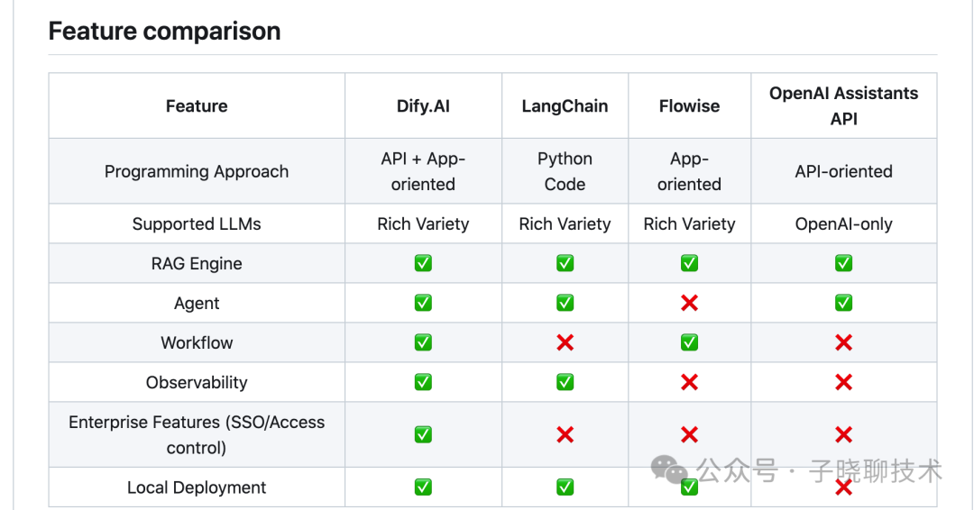Click the OpenAI Assistants API column header
Image resolution: width=974 pixels, height=510 pixels.
point(843,106)
